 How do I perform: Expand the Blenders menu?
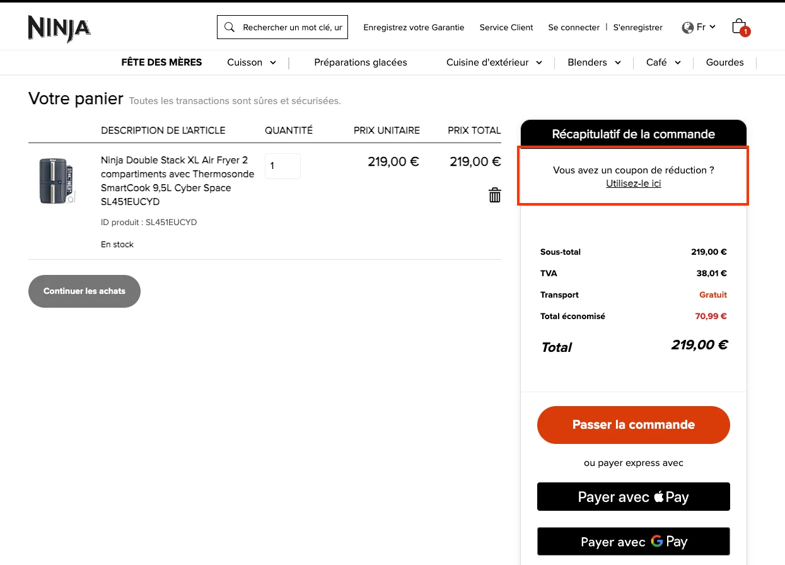tap(594, 62)
